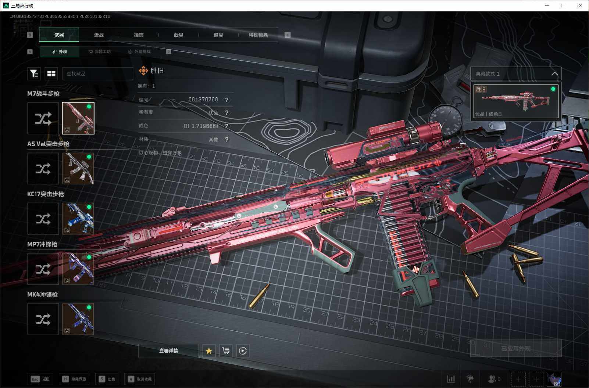This screenshot has width=589, height=388.
Task: Click random shuffle icon for MP7冲锋枪
Action: [x=43, y=269]
